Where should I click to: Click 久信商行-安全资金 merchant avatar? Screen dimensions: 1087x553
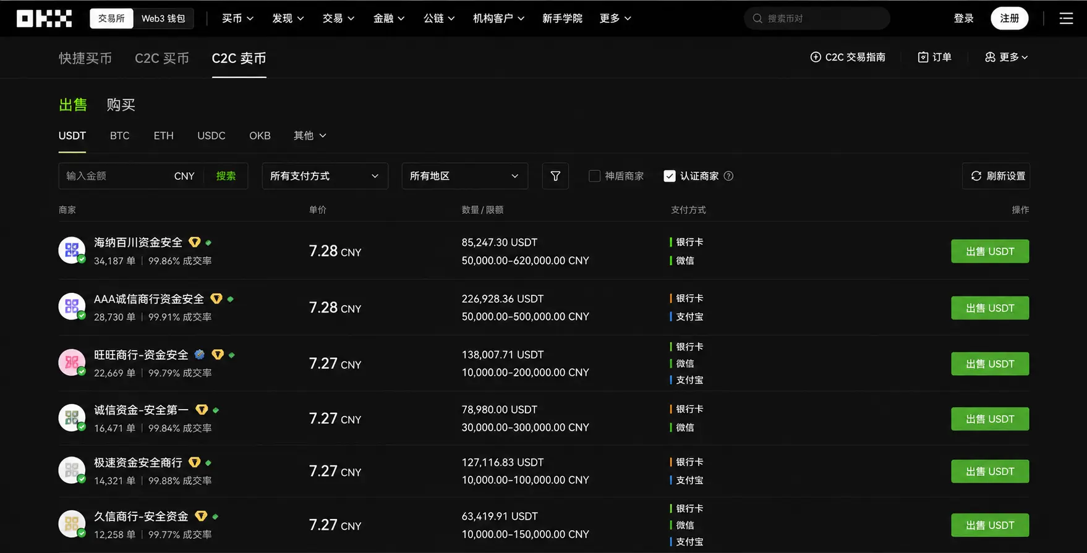(72, 524)
